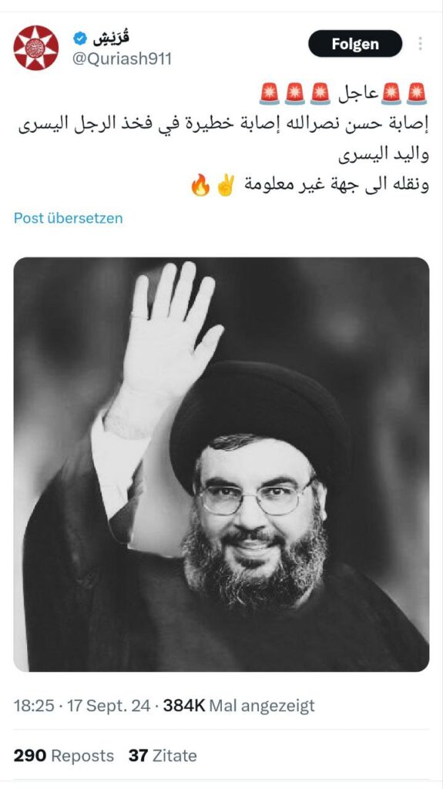Viewport: 443px width, 789px height.
Task: Click the fire emoji in the post
Action: click(x=200, y=186)
